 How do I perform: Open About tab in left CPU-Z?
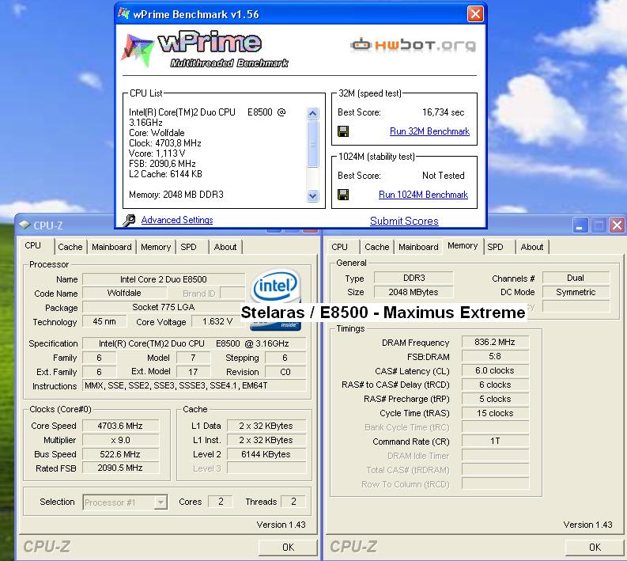(x=225, y=247)
